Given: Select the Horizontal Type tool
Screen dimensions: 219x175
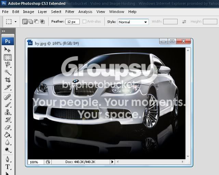Looking at the screenshot, I should click(8, 167).
